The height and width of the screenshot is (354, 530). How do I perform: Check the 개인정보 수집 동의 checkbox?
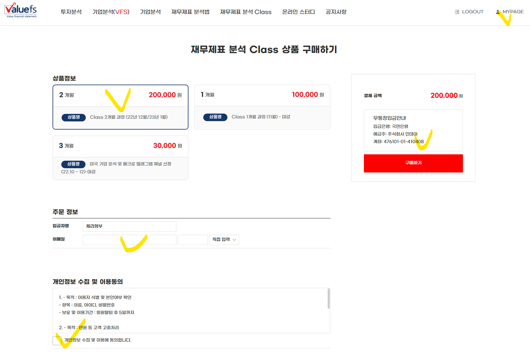(x=57, y=340)
